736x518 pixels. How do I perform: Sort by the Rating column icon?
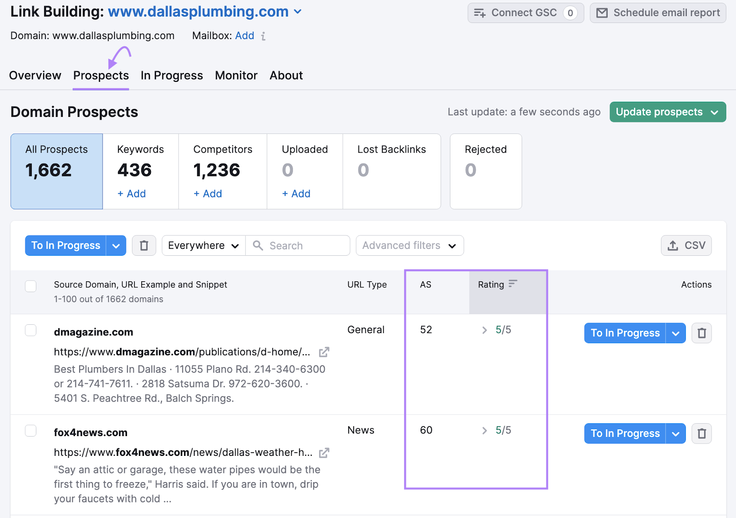click(514, 283)
